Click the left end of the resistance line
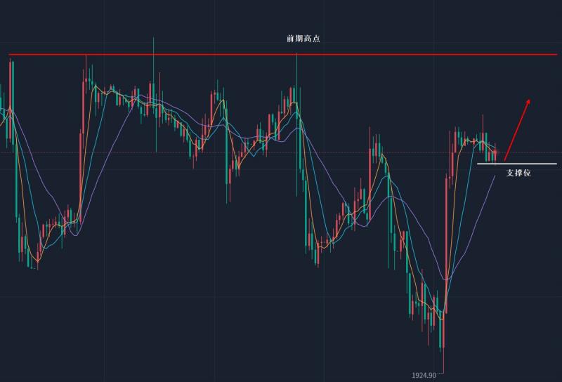Image resolution: width=562 pixels, height=382 pixels. pos(10,54)
